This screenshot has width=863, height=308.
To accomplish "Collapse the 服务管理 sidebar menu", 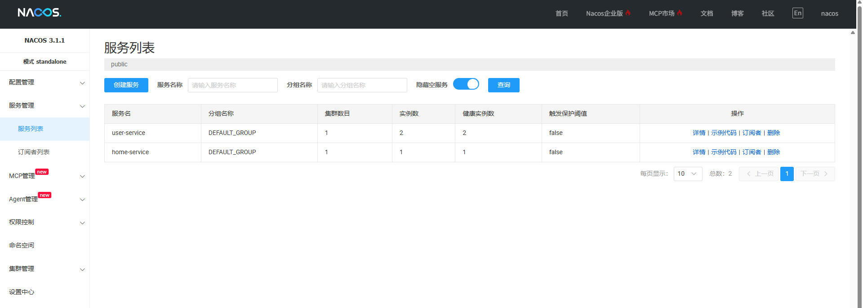I will [44, 106].
